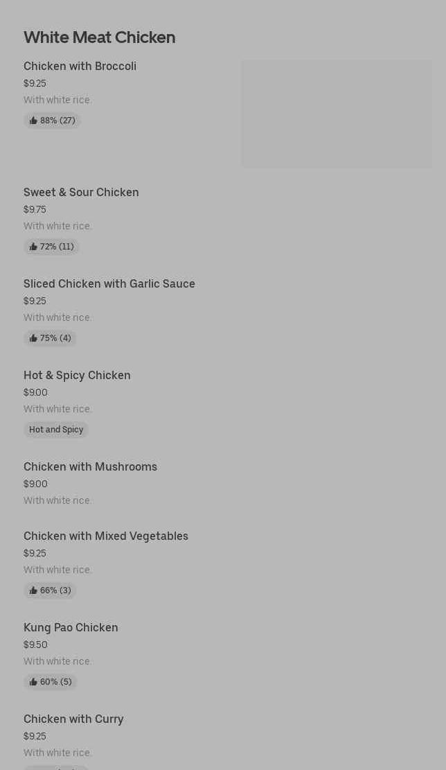Click the Chicken with Broccoli photo placeholder

click(337, 114)
